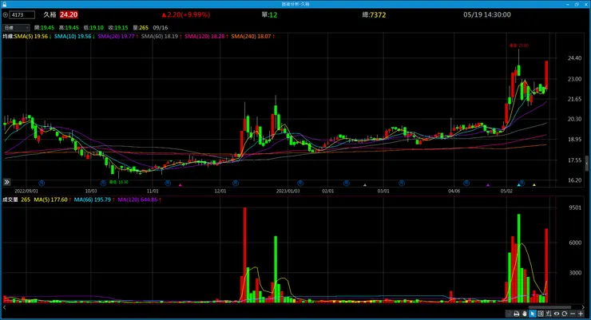Open the drawing tools icon

tap(549, 314)
